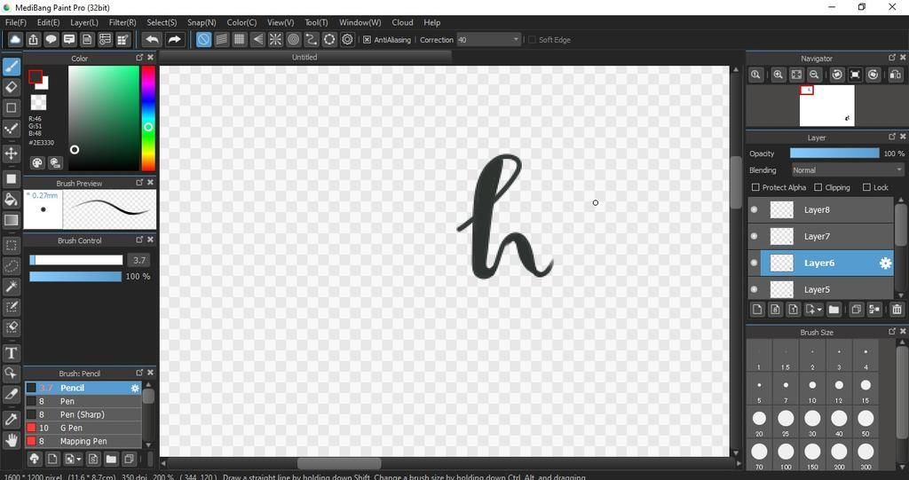The height and width of the screenshot is (480, 909).
Task: Select the Eraser tool
Action: coord(11,87)
